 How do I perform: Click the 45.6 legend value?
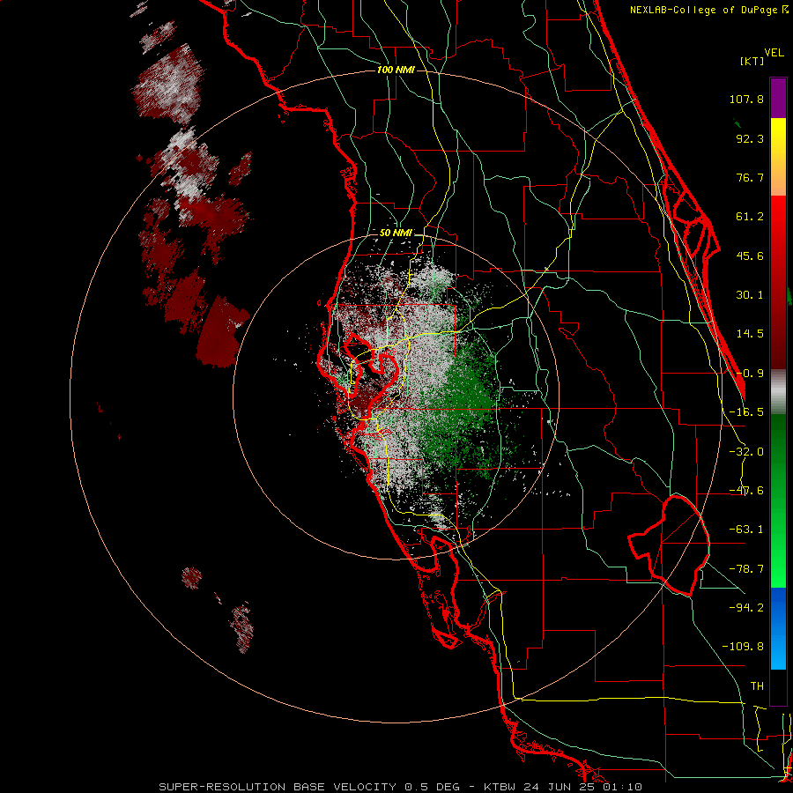[750, 256]
